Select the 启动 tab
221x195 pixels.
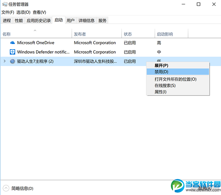click(x=59, y=20)
